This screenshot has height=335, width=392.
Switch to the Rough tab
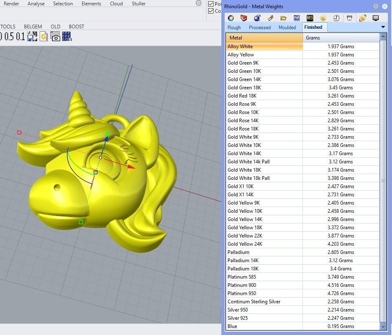tap(234, 28)
